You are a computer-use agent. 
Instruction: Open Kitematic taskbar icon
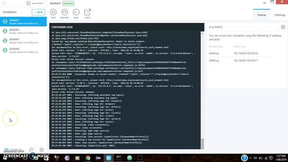108,158
